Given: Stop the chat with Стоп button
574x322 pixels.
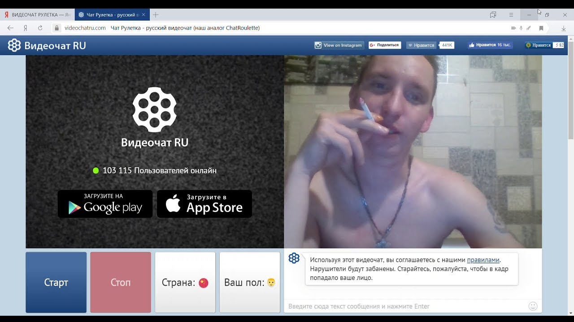Looking at the screenshot, I should [x=121, y=282].
